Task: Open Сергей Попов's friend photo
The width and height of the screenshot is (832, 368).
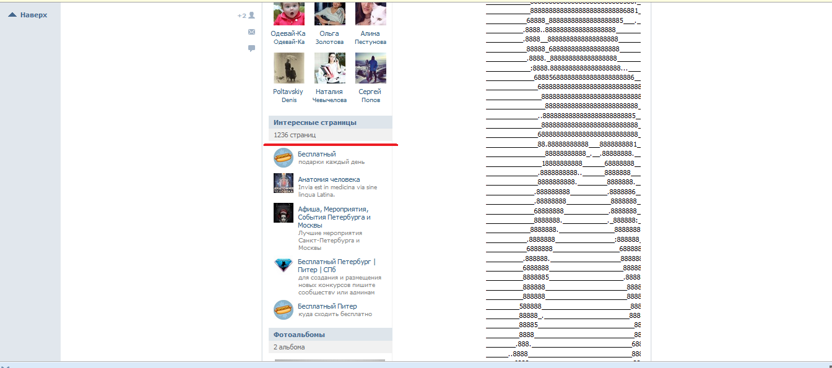Action: [x=370, y=68]
